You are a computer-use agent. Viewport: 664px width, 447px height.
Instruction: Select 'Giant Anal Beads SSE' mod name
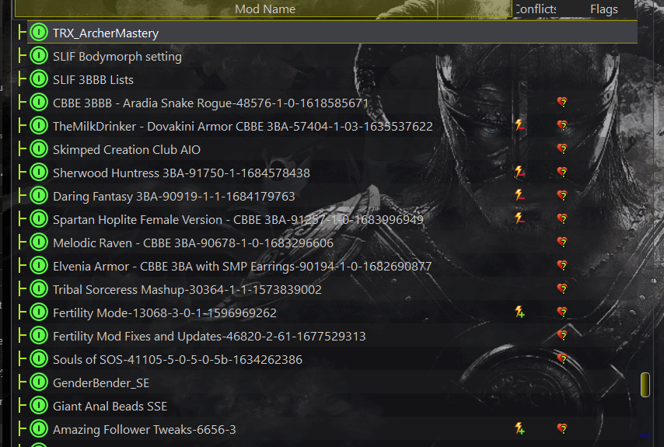[110, 406]
